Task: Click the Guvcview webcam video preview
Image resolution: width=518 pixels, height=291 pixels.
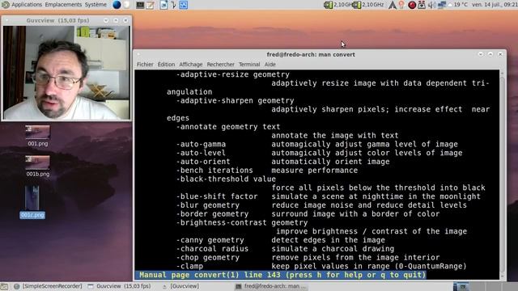Action: tap(66, 73)
